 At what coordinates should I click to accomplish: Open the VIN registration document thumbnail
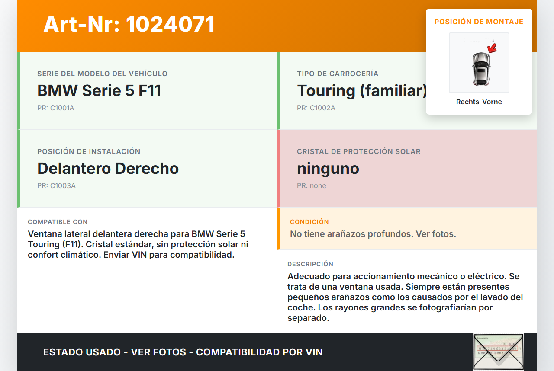click(x=498, y=352)
